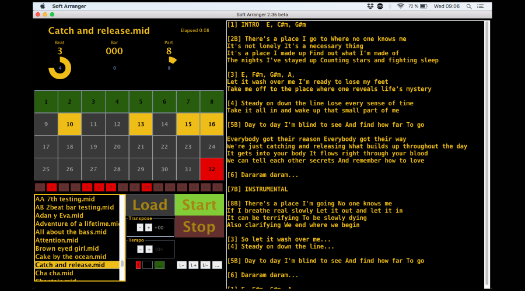Click the yellow beat progress ring
Image resolution: width=525 pixels, height=291 pixels.
click(x=60, y=68)
